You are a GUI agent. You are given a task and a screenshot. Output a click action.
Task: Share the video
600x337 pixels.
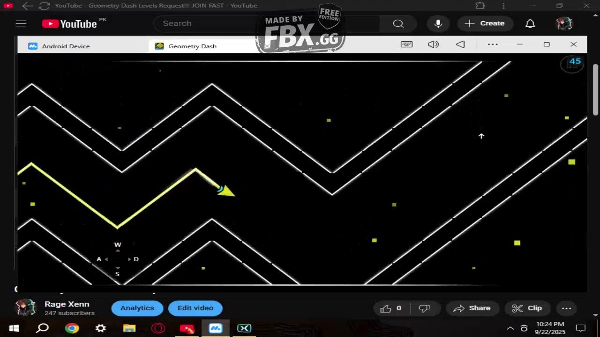point(472,308)
